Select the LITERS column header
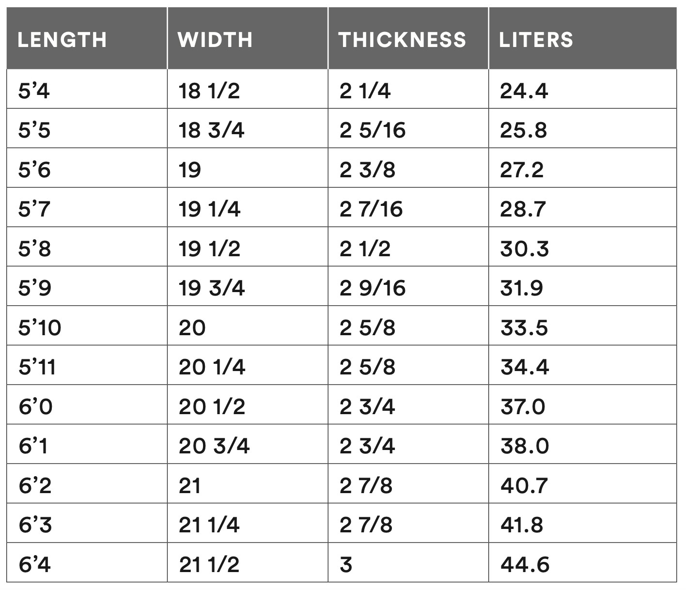 click(x=536, y=40)
